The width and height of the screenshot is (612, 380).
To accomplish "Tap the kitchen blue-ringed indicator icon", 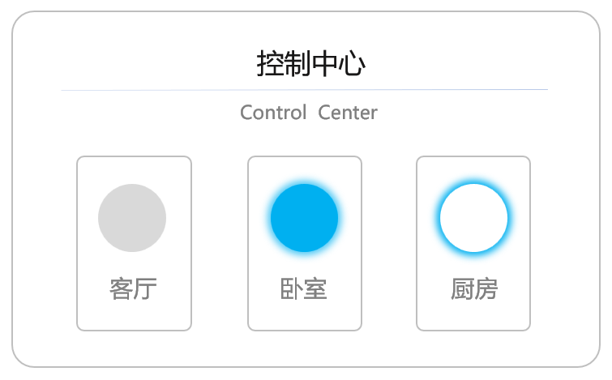I will [x=474, y=218].
